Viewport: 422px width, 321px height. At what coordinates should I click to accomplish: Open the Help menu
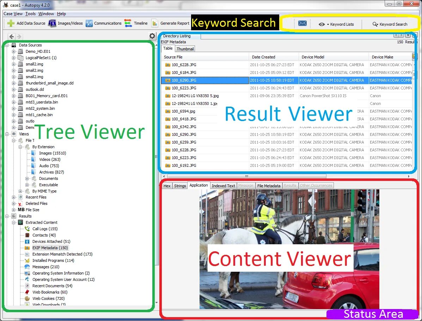click(61, 14)
